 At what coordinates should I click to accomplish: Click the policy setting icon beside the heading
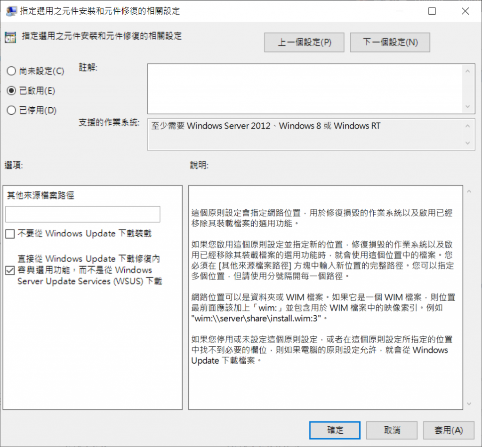click(10, 37)
